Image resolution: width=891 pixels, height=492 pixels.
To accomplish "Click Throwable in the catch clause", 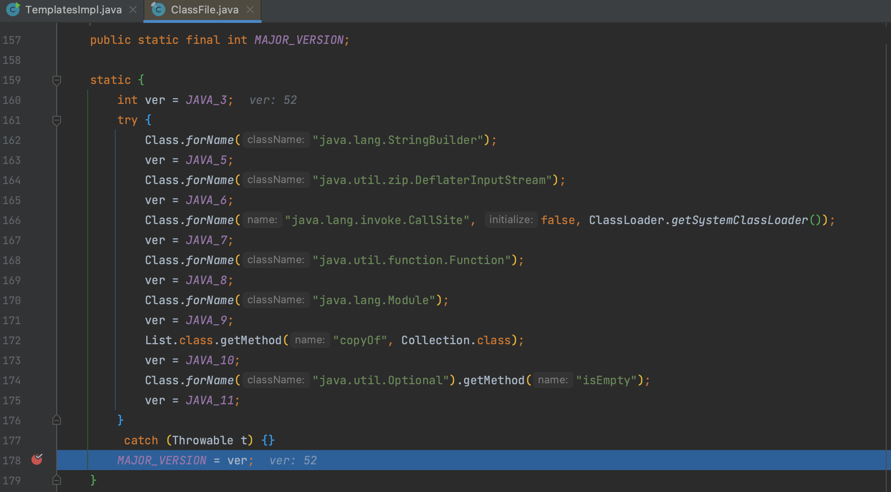I will (202, 441).
